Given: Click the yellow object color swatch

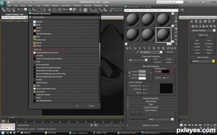Looking at the screenshot, I should (213, 61).
